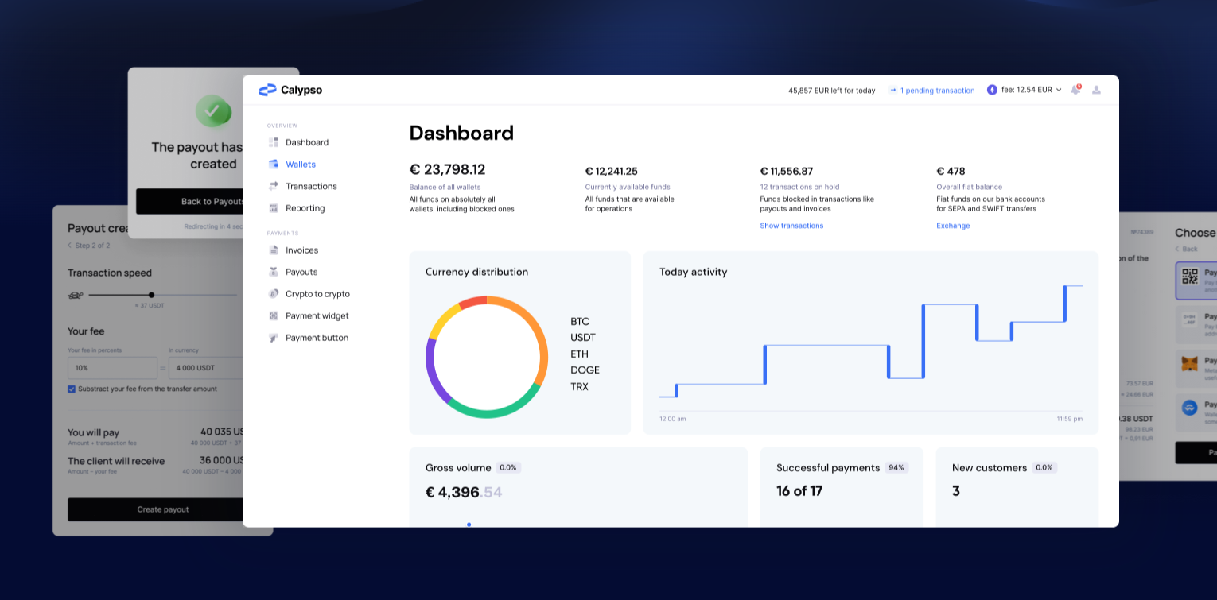Click the fee percent field showing 10%

(112, 368)
